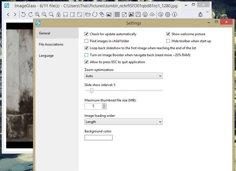Open the About info icon
Screen dimensions: 236x171
[x=175, y=15]
